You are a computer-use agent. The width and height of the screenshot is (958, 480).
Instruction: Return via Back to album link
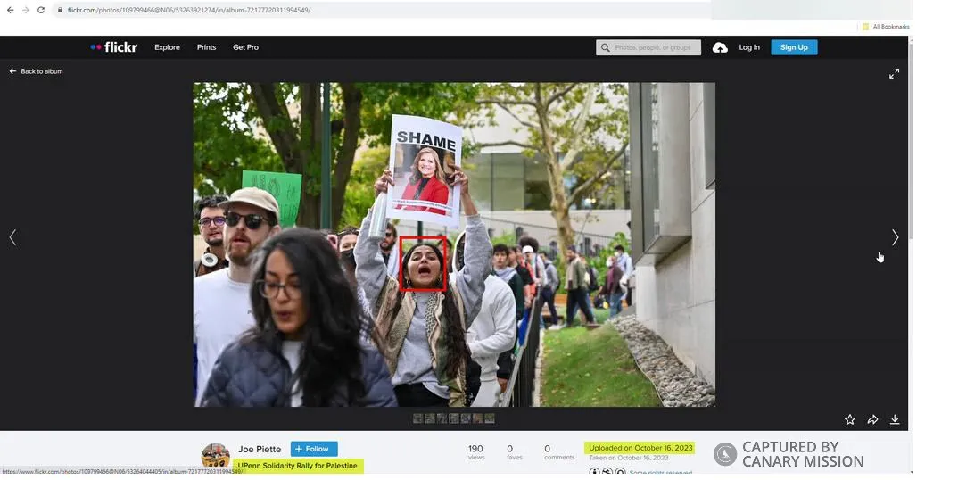36,71
